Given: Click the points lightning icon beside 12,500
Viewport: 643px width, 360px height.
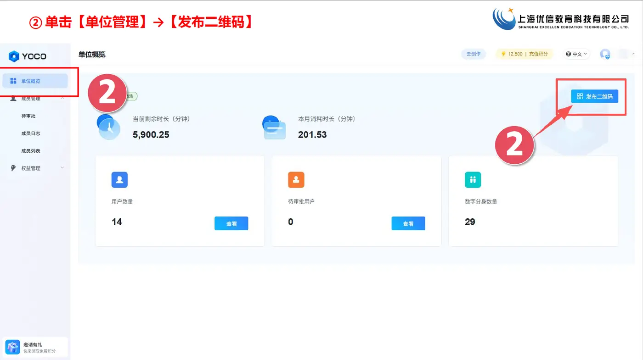Looking at the screenshot, I should click(x=503, y=54).
